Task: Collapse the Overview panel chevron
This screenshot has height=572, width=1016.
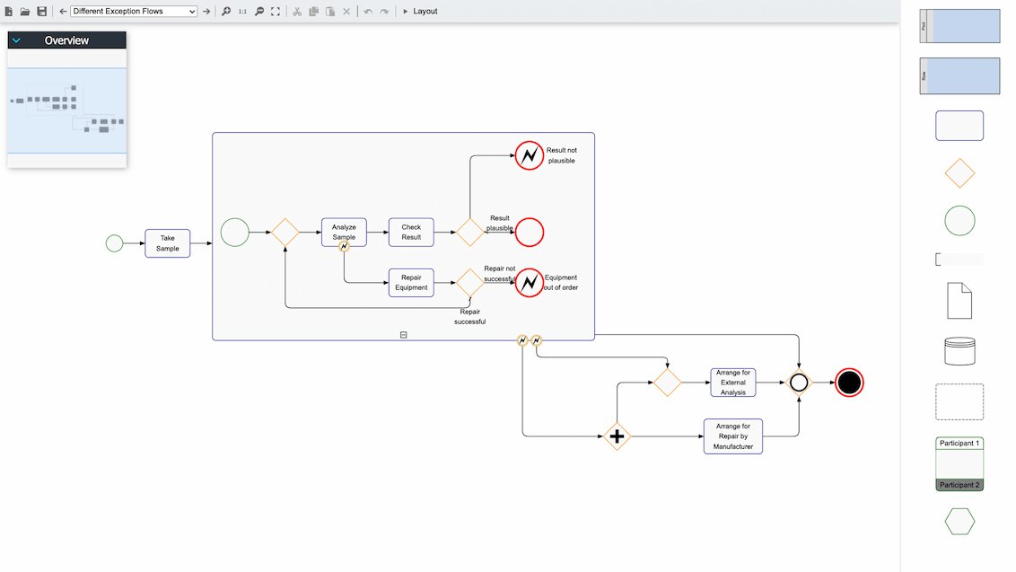Action: 15,40
